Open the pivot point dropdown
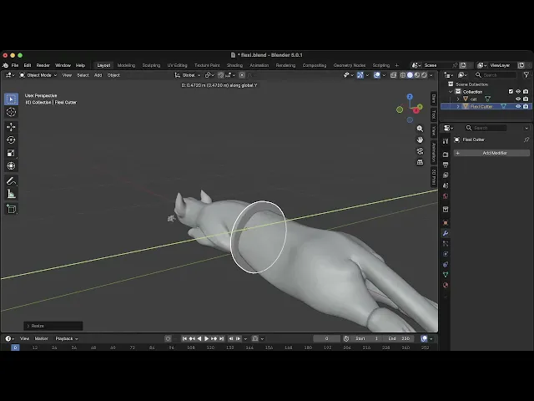The width and height of the screenshot is (534, 401). pyautogui.click(x=209, y=75)
